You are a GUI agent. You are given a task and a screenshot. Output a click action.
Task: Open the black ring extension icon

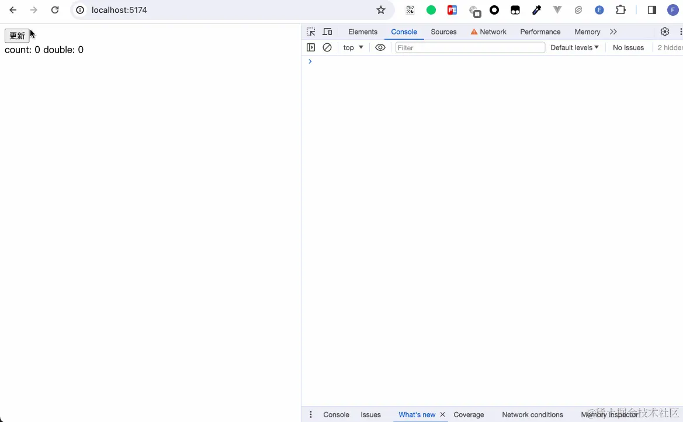(x=494, y=10)
